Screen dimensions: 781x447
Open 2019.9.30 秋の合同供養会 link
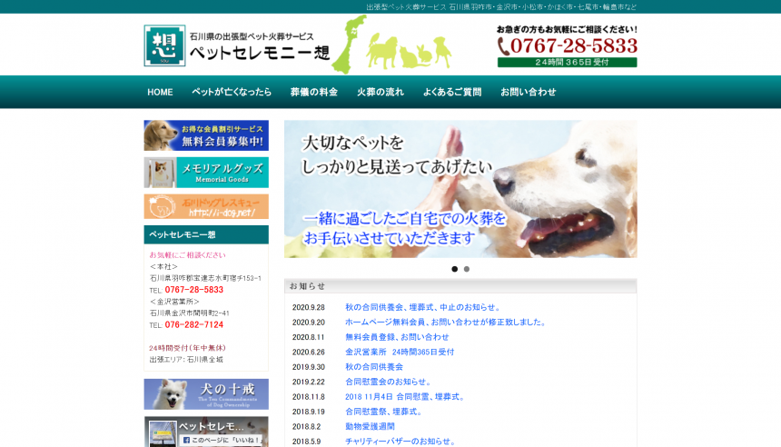(374, 367)
